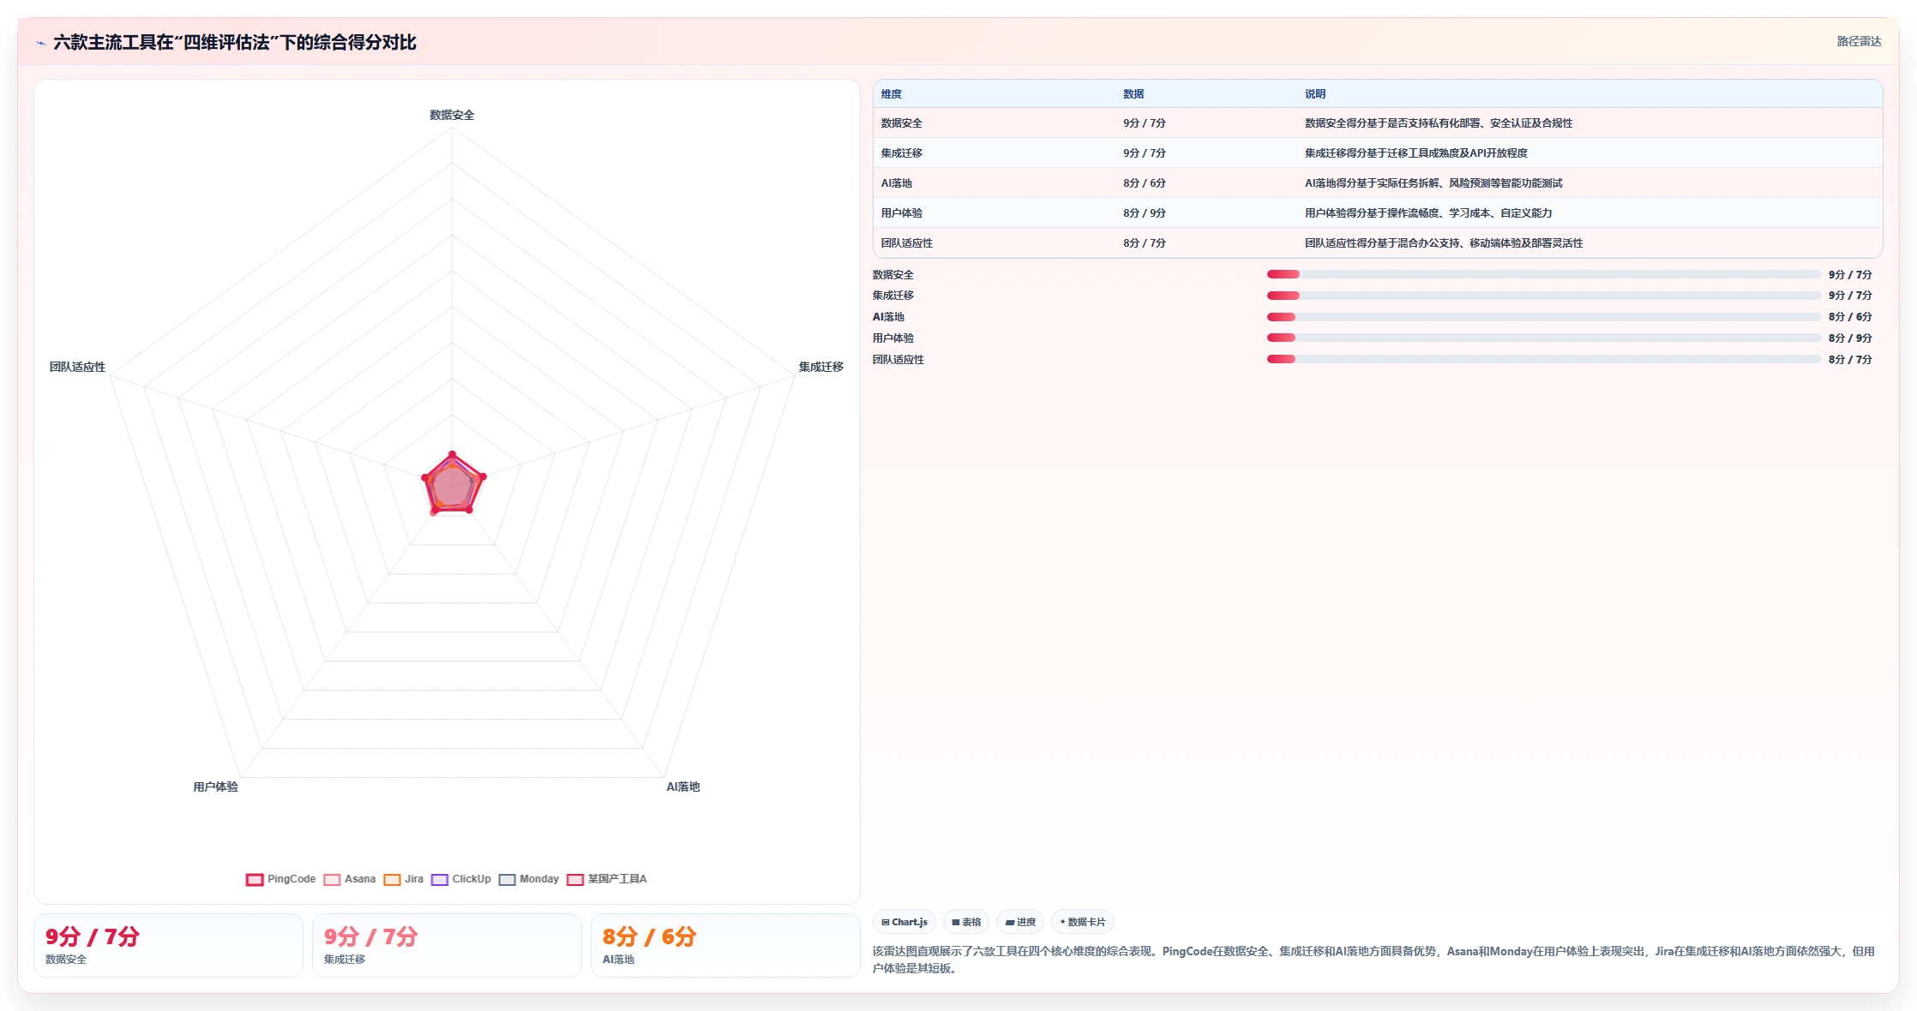Image resolution: width=1917 pixels, height=1011 pixels.
Task: Click the AI落地得分基于实际任务拆解 description cell
Action: (x=1433, y=183)
